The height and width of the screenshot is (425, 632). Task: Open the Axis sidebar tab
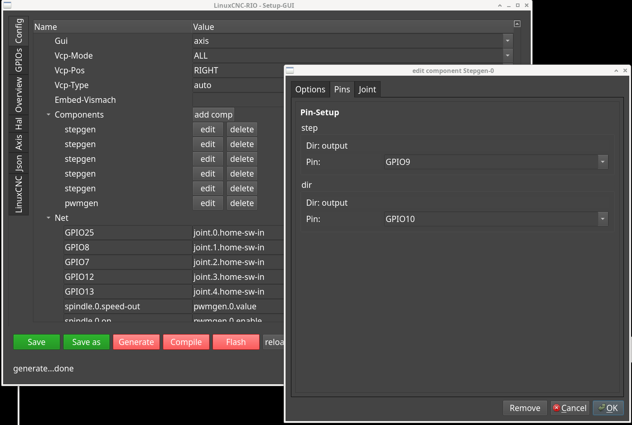click(19, 142)
